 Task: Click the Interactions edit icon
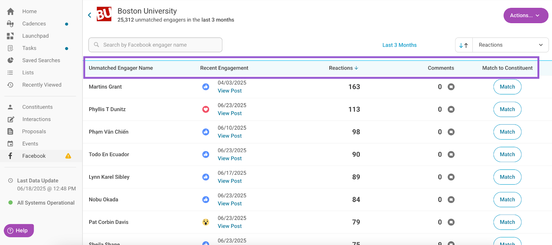[x=11, y=119]
